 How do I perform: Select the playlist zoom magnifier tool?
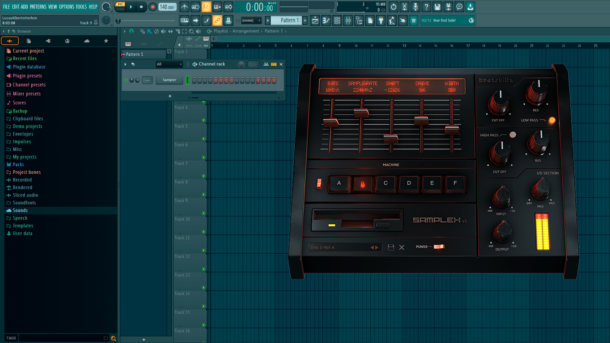click(x=191, y=31)
